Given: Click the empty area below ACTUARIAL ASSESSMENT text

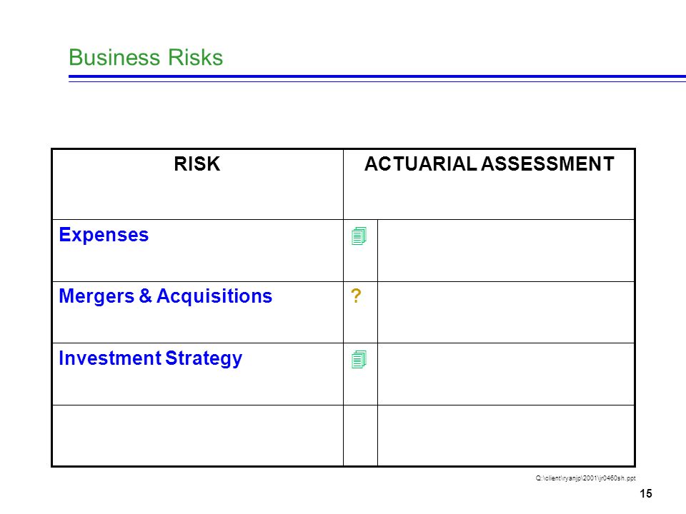Looking at the screenshot, I should point(489,197).
